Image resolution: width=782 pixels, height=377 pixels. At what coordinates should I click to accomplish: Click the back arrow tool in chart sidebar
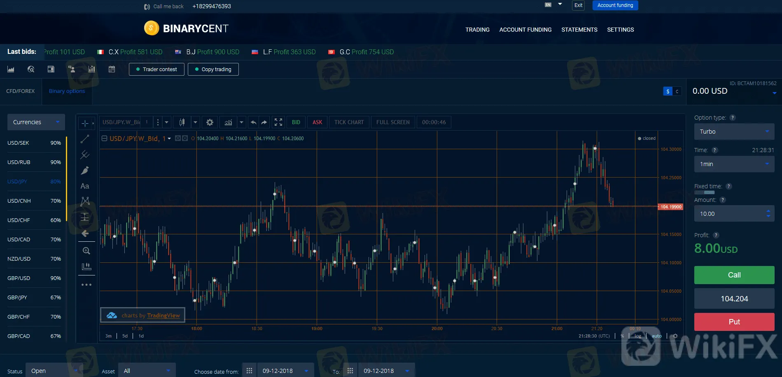point(85,233)
